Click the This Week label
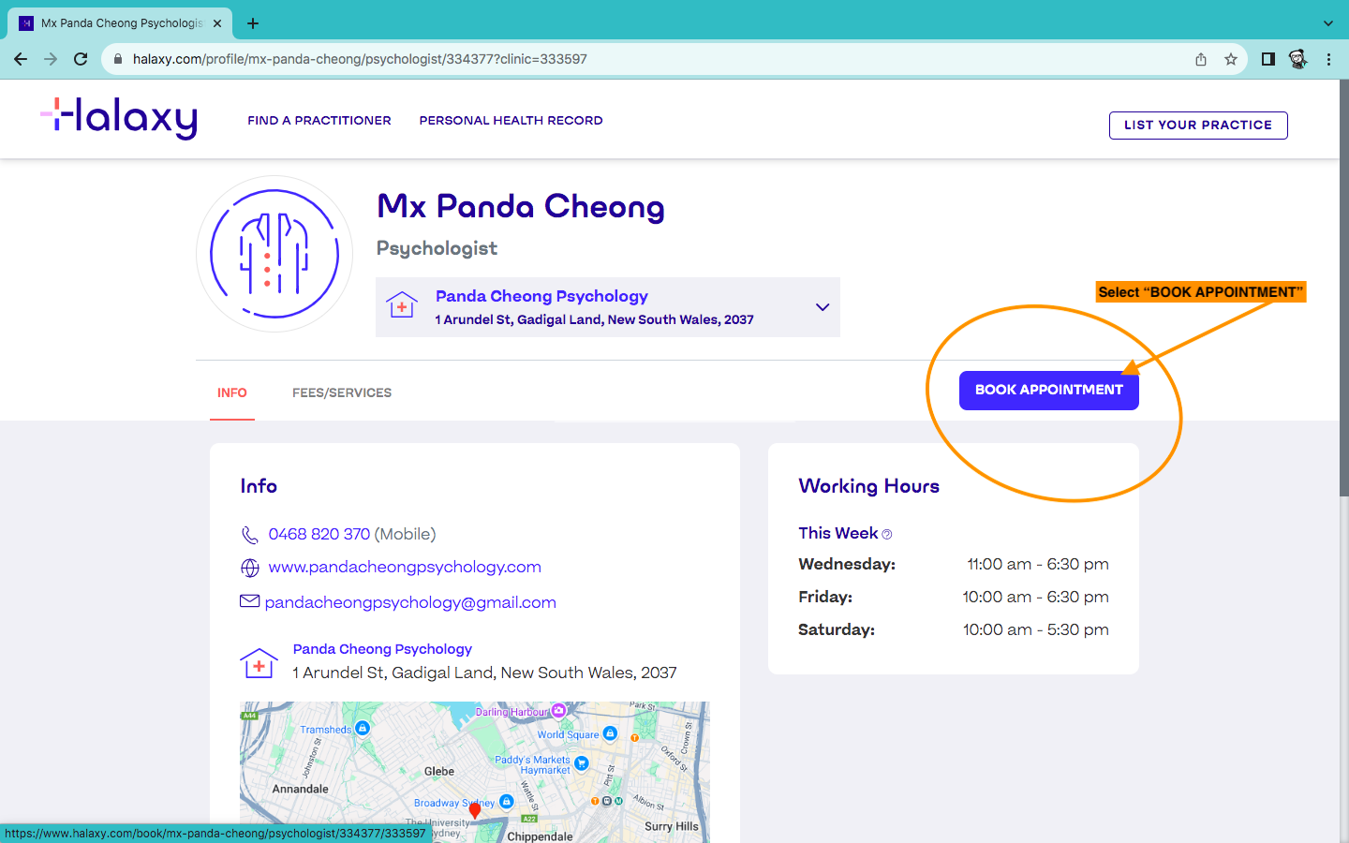Viewport: 1349px width, 843px height. pyautogui.click(x=838, y=533)
